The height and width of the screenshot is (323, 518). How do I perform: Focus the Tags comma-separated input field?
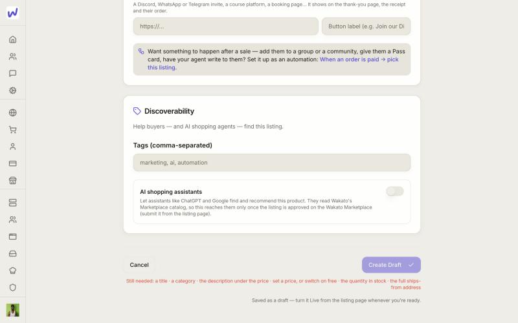272,163
